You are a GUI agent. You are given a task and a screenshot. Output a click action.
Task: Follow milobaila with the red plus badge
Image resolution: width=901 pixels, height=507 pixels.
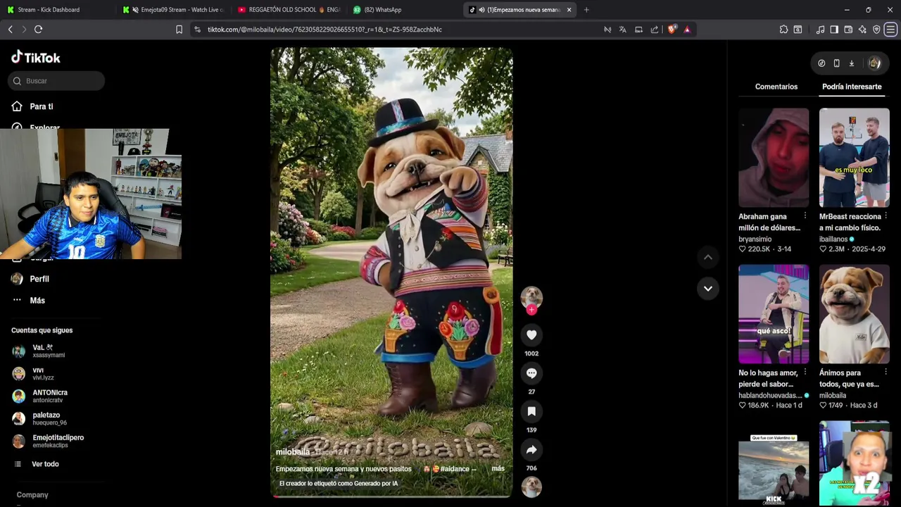pos(531,310)
